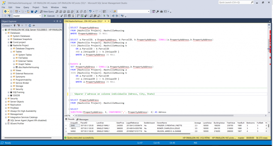This screenshot has height=146, width=273.
Task: Expand the System Databases node
Action: pos(9,36)
